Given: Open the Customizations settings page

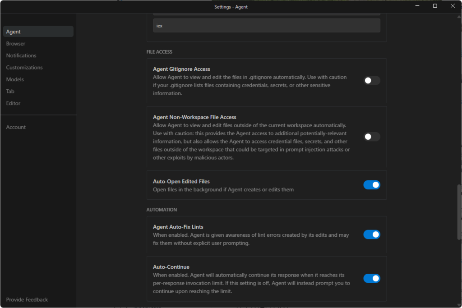Looking at the screenshot, I should click(x=24, y=68).
